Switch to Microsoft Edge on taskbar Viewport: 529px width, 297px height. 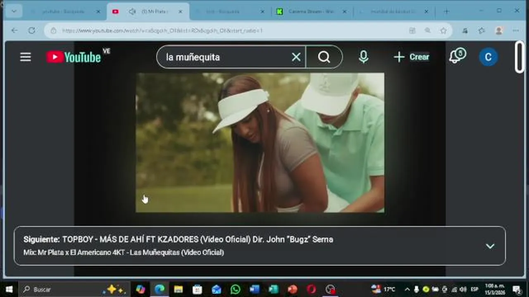(x=160, y=290)
